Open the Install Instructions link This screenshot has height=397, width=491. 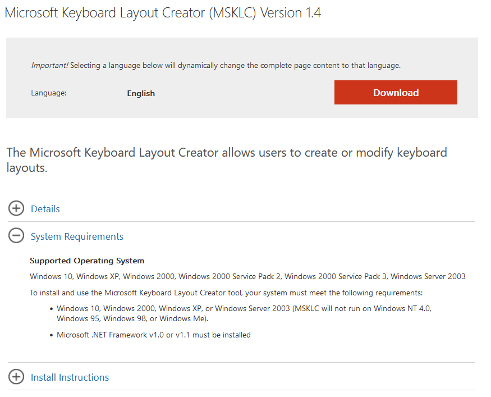point(70,377)
